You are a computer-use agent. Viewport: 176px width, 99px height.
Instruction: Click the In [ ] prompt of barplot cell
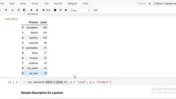tap(13, 82)
